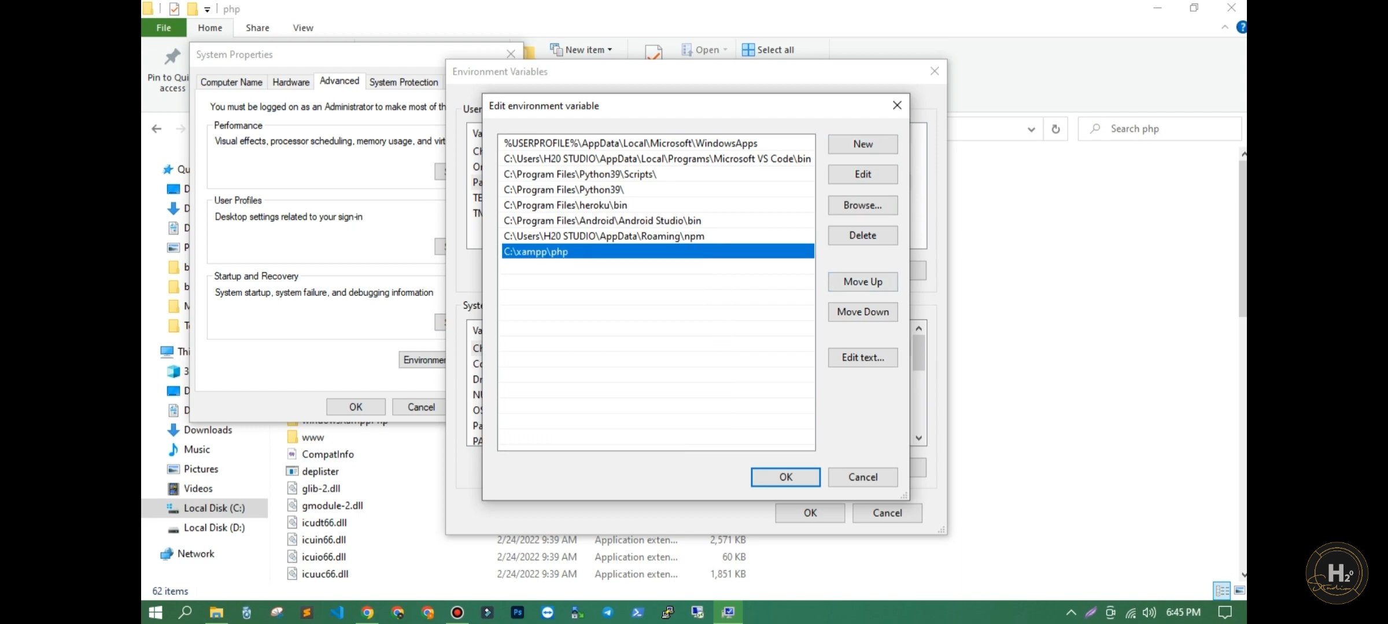Viewport: 1388px width, 624px height.
Task: Open the File menu tab
Action: [x=164, y=28]
